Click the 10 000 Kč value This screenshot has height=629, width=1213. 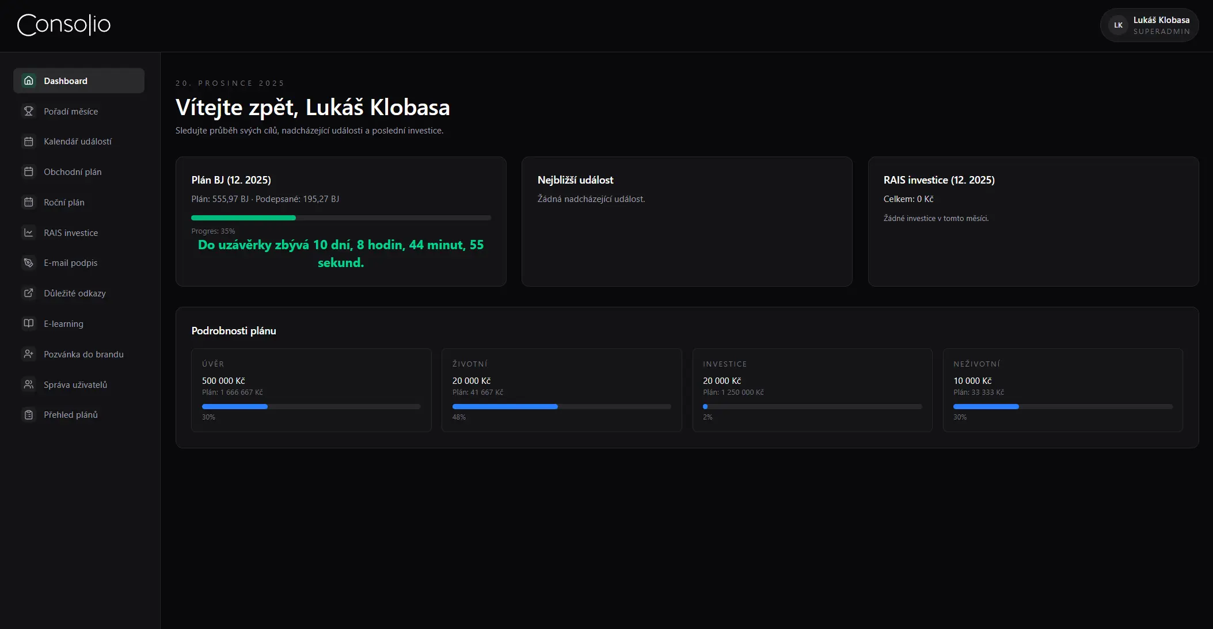[x=972, y=381]
